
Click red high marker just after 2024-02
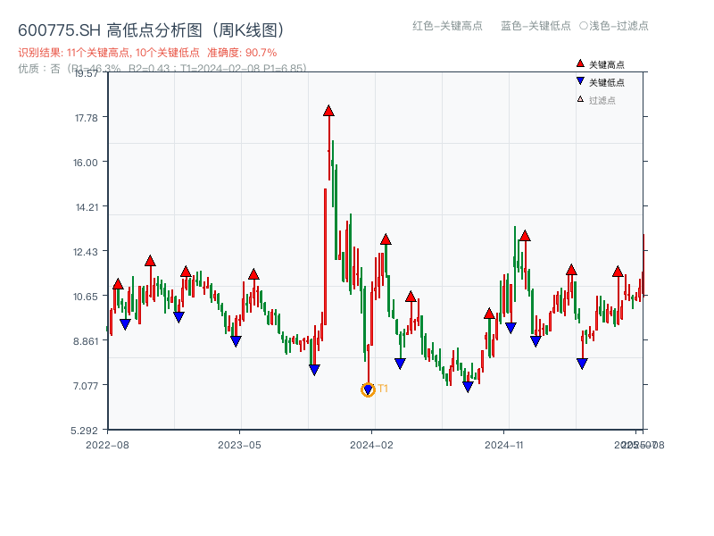click(x=386, y=239)
